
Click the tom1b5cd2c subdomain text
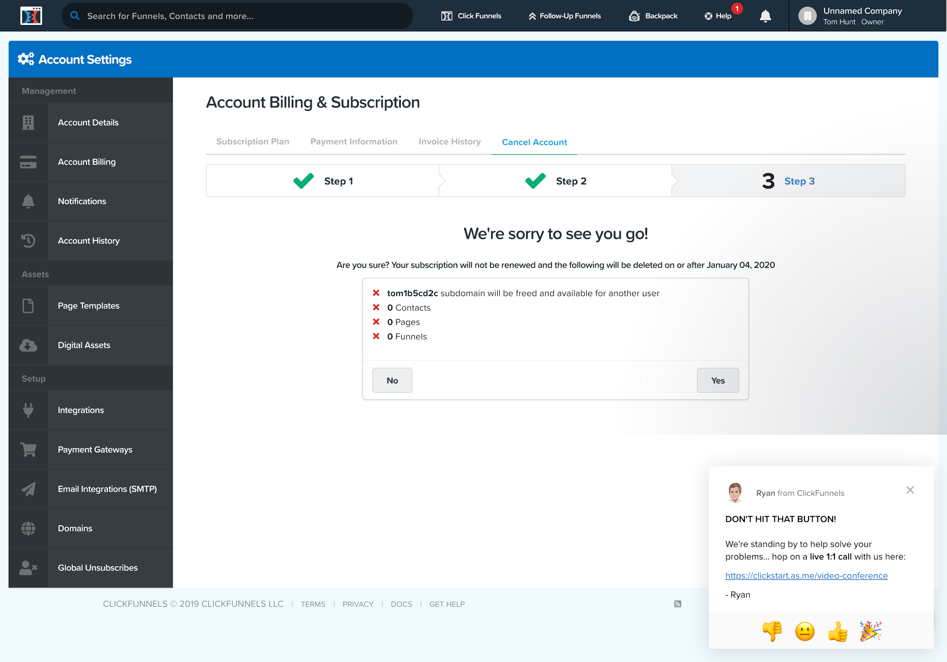point(412,293)
